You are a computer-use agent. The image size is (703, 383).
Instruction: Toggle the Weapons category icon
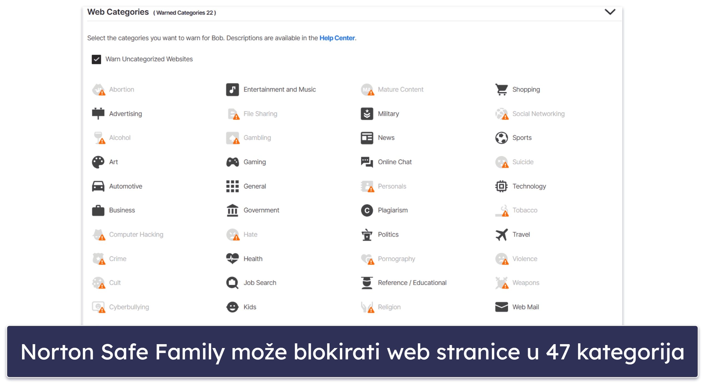[502, 283]
